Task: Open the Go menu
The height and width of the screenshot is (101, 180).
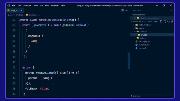Action: point(41,6)
